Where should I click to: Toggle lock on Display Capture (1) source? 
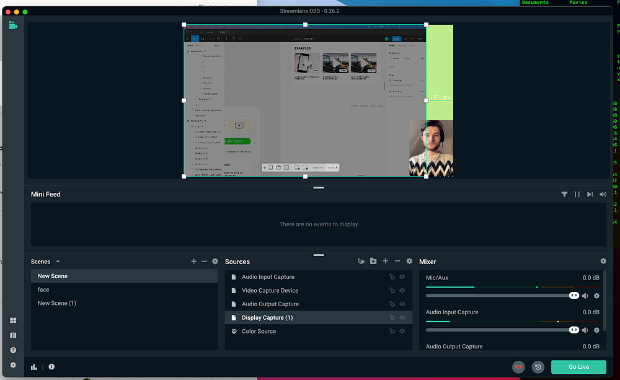pyautogui.click(x=391, y=318)
